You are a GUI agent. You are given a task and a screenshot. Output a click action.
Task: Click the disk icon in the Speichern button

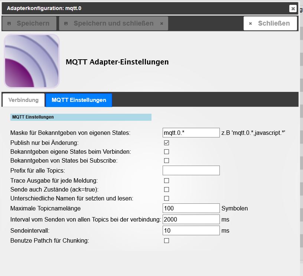pyautogui.click(x=9, y=23)
